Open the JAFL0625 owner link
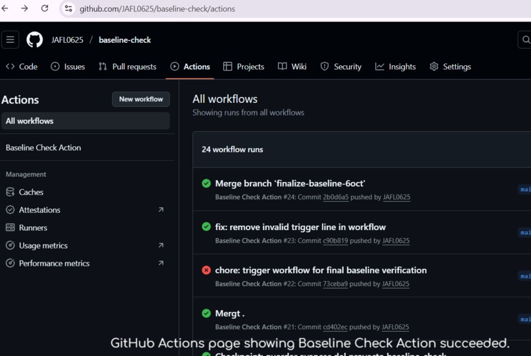 (x=67, y=40)
